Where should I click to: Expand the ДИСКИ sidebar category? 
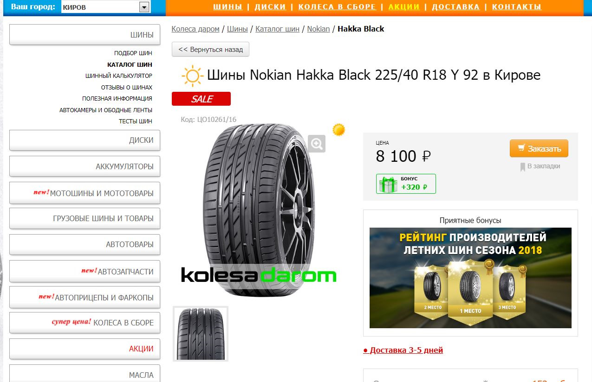click(85, 140)
